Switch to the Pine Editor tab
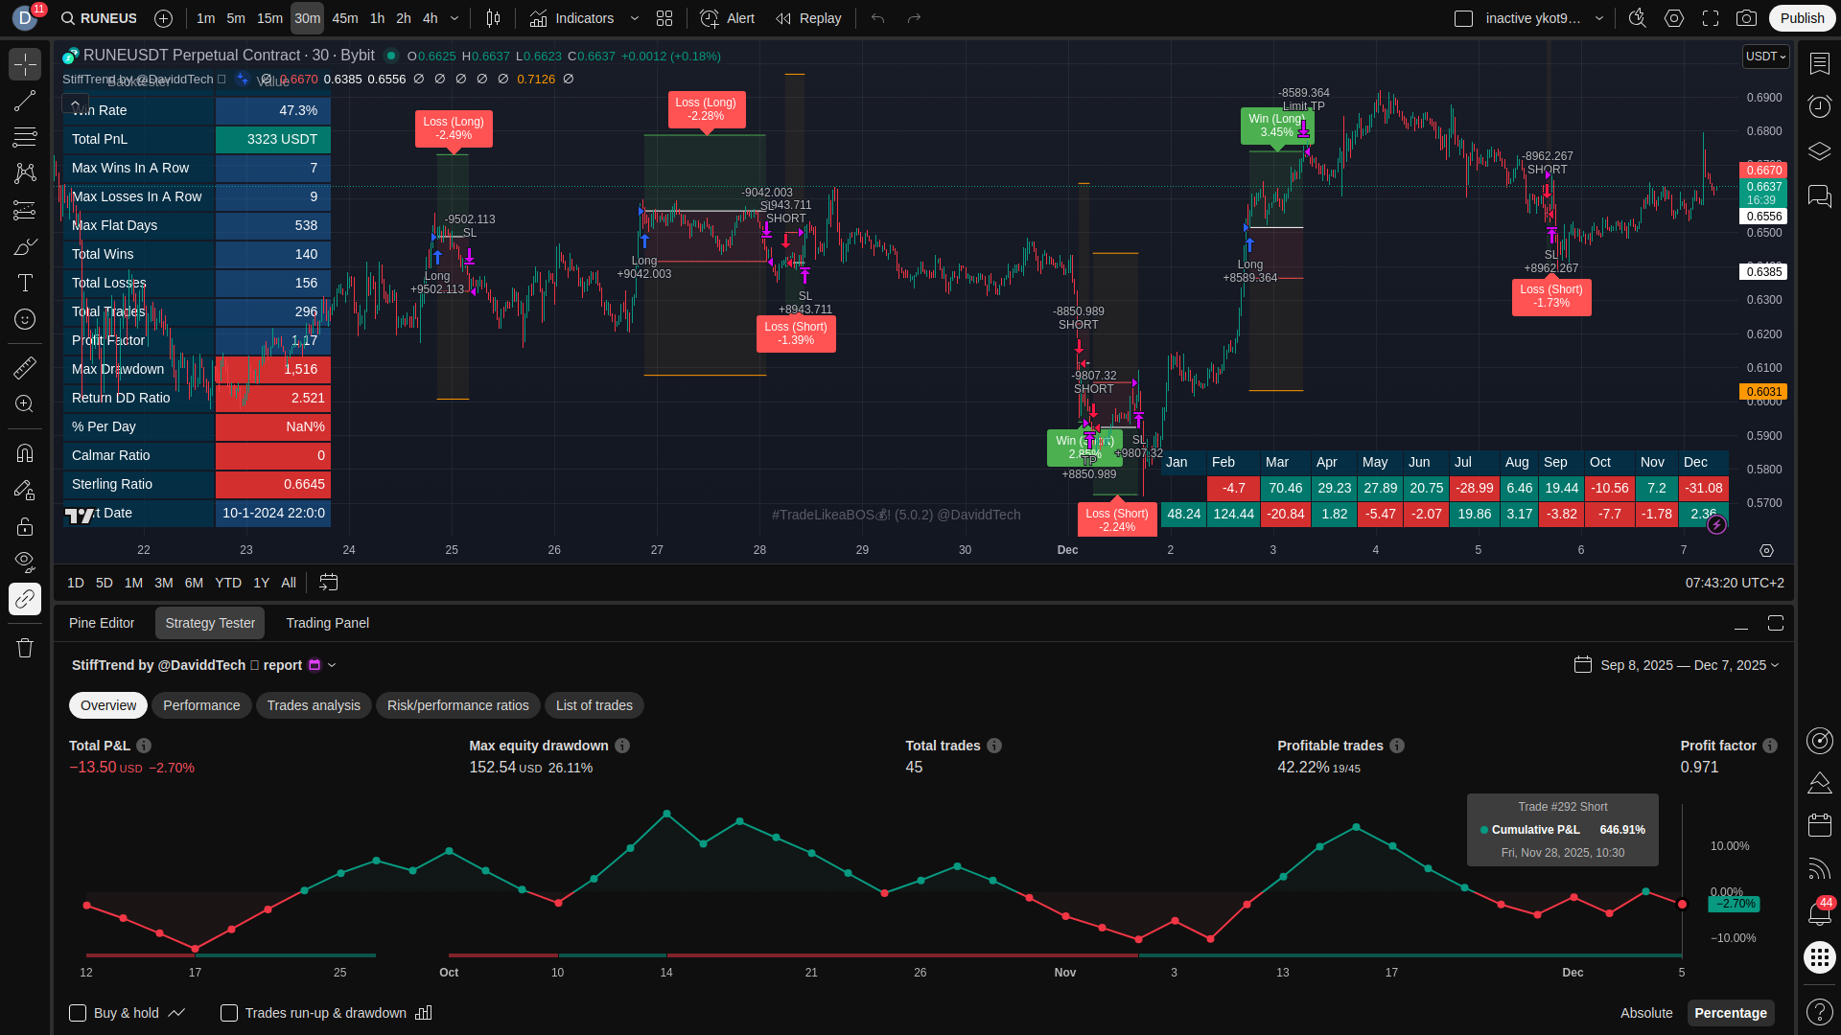This screenshot has height=1035, width=1841. [102, 623]
